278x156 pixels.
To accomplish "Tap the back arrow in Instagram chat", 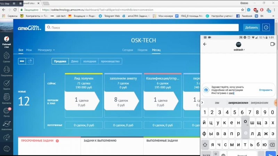I will click(x=205, y=44).
